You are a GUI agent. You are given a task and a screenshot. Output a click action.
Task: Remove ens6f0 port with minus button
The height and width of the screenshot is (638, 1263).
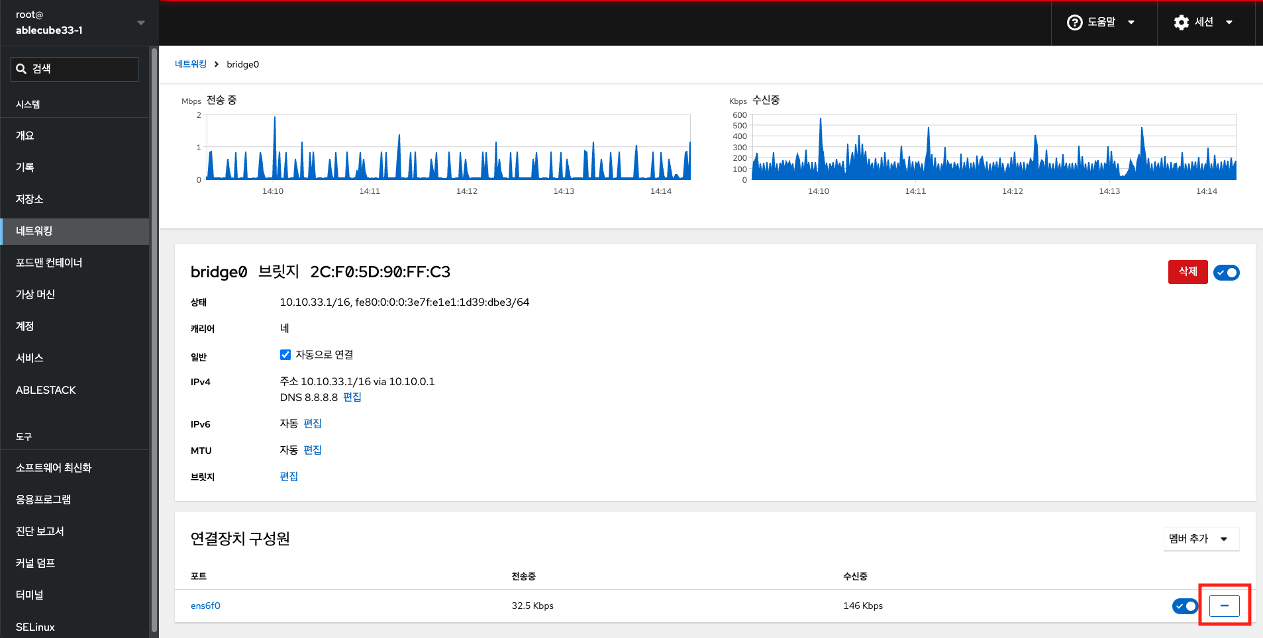click(x=1224, y=606)
